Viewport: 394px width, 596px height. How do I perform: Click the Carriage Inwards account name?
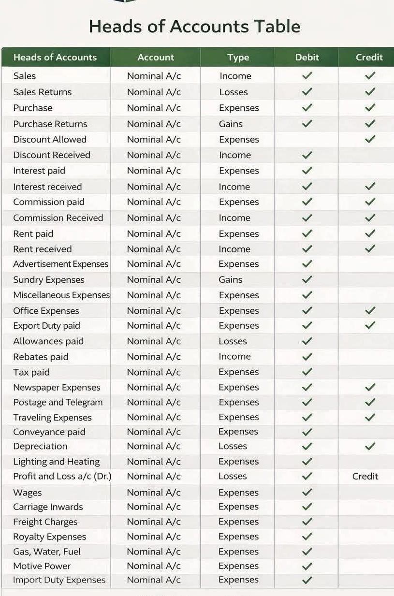(48, 507)
